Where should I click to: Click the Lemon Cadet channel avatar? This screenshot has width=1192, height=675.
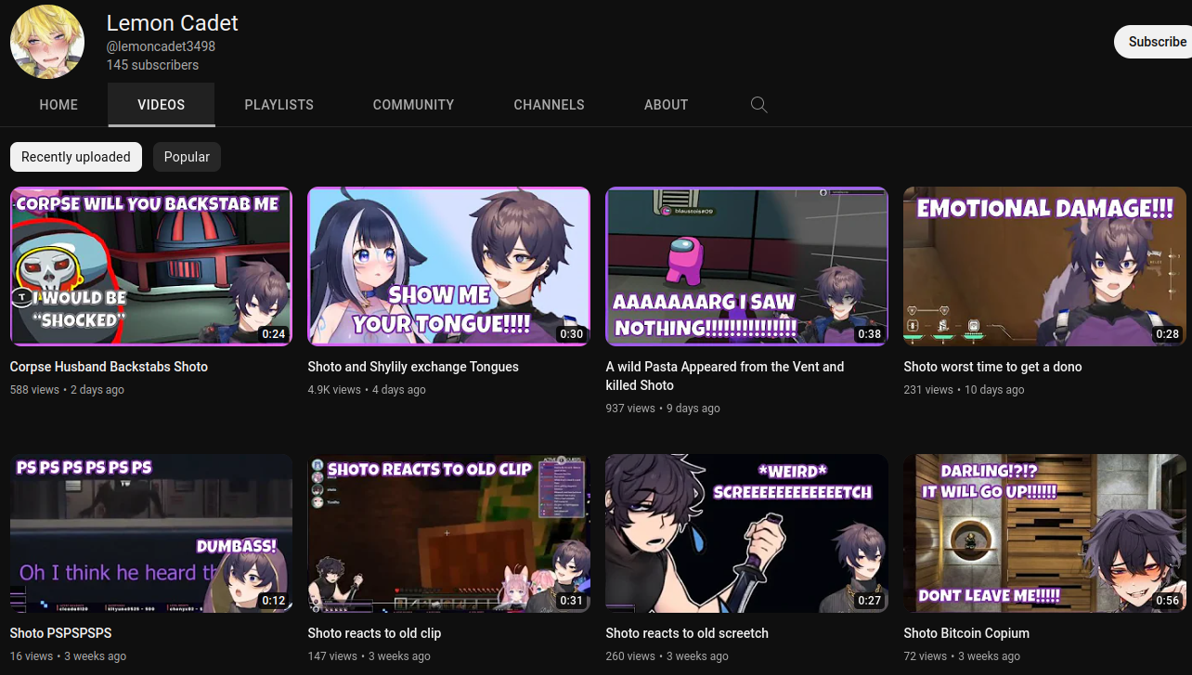pos(47,42)
